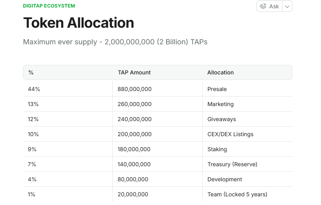Select the % column header
This screenshot has height=205, width=321.
tap(31, 72)
